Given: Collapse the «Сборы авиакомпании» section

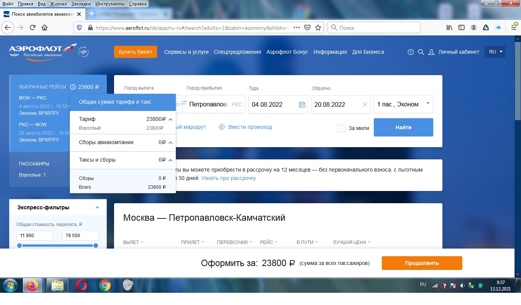Looking at the screenshot, I should coord(170,143).
